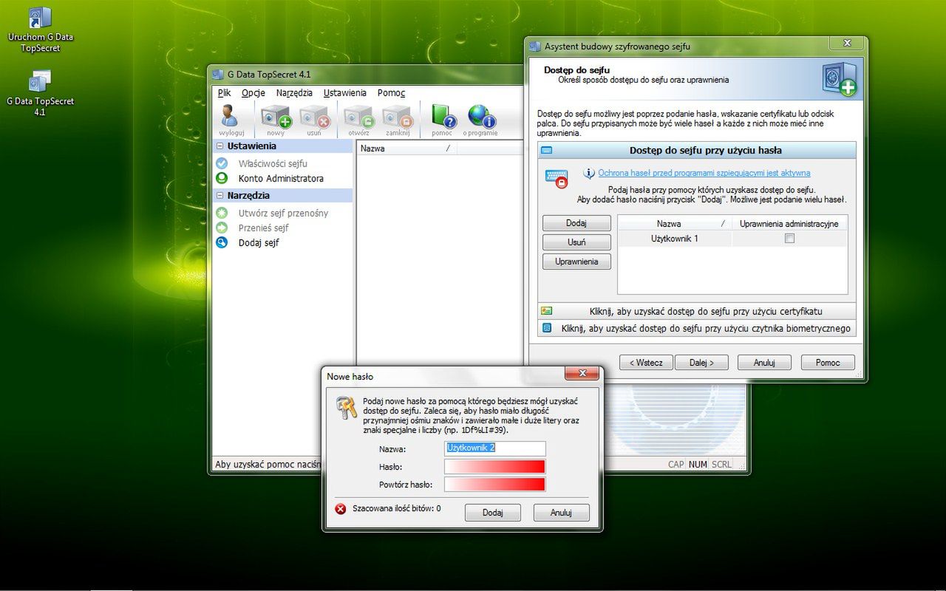Close the Nowe hasło dialog
Image resolution: width=946 pixels, height=591 pixels.
pyautogui.click(x=582, y=373)
